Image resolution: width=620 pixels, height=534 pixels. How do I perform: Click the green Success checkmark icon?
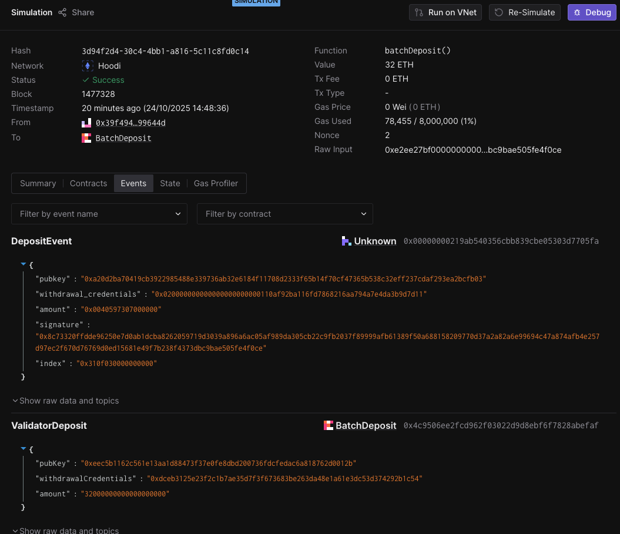pyautogui.click(x=86, y=80)
